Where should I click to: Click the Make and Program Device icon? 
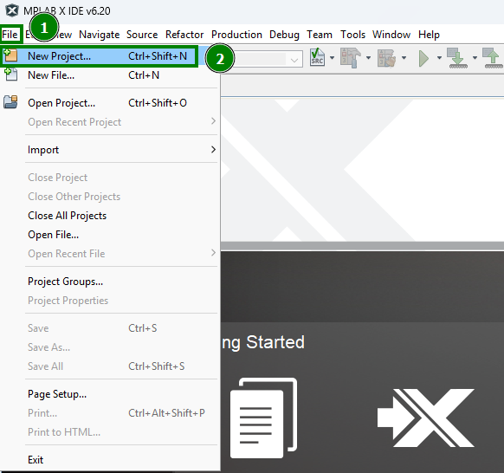tap(457, 58)
